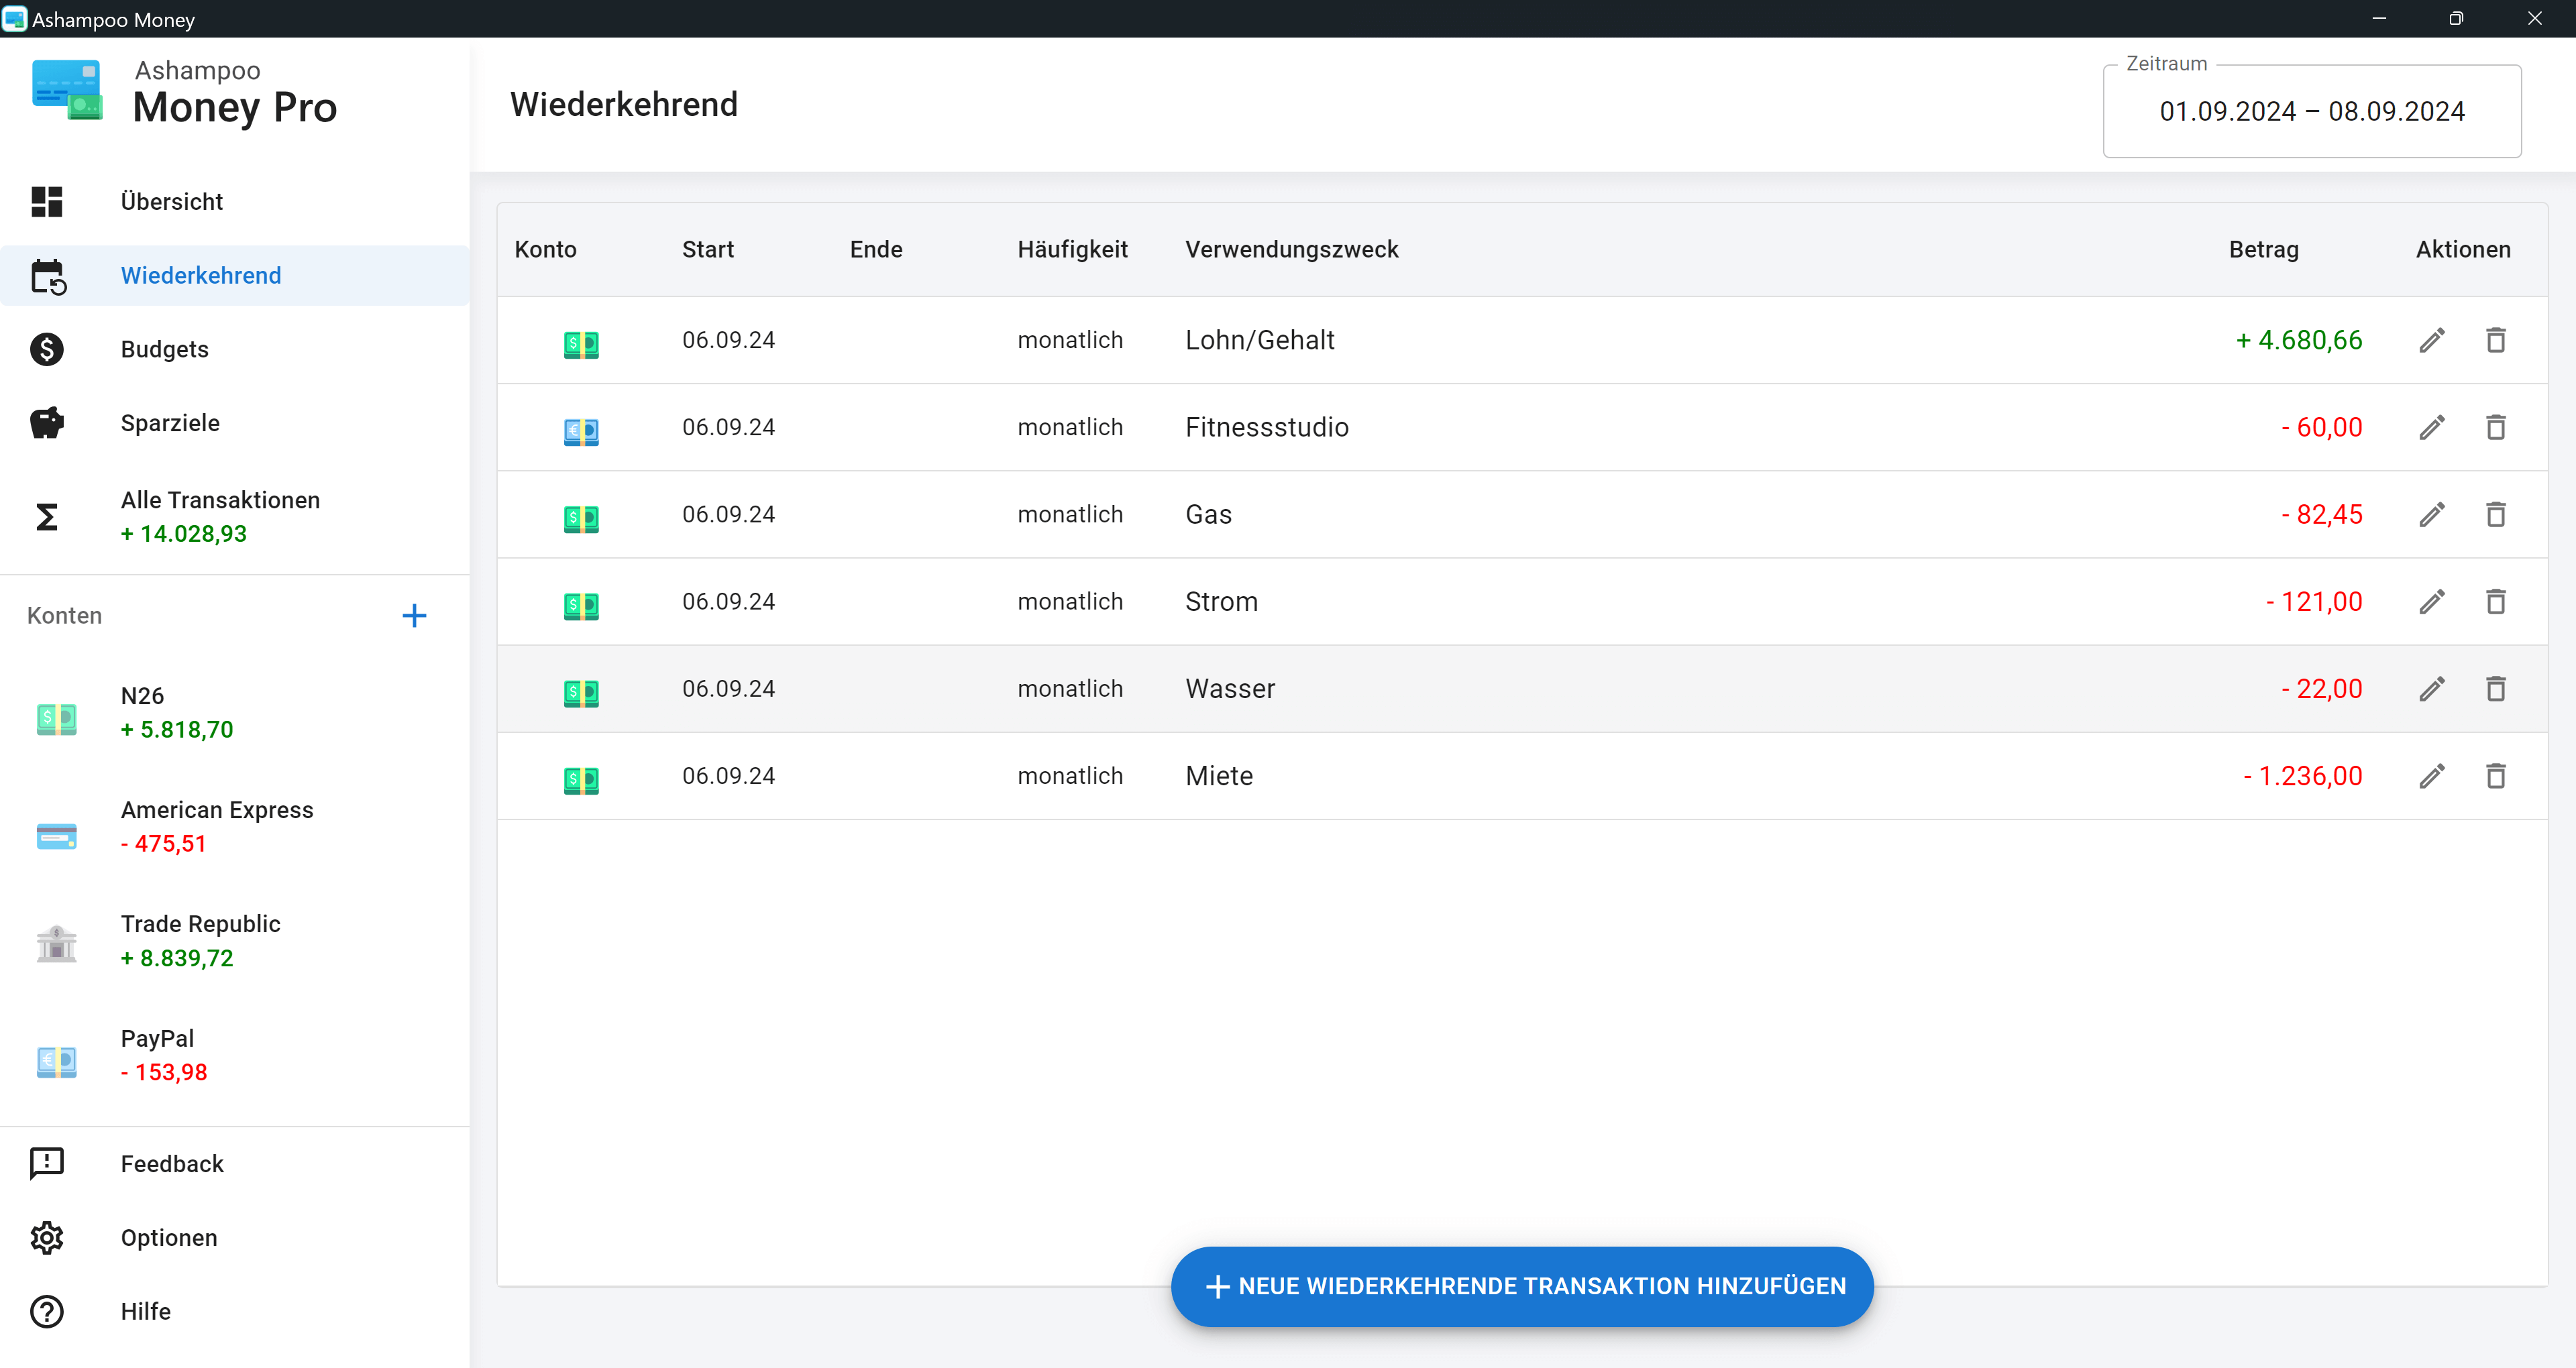The image size is (2576, 1368).
Task: Click the Budgets icon in sidebar
Action: pos(48,349)
